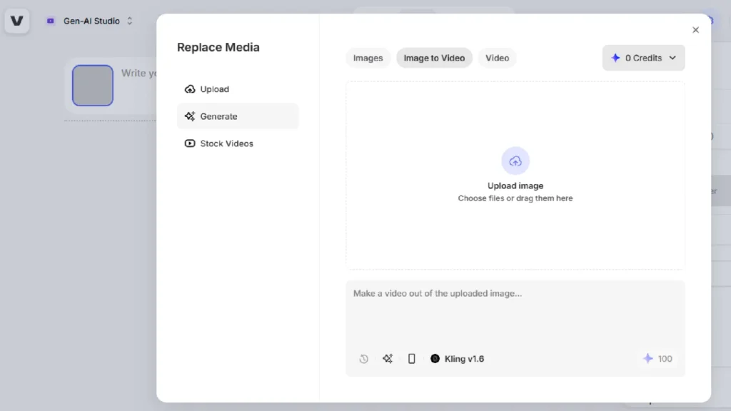Viewport: 731px width, 411px height.
Task: Select the Kling v1.6 model option
Action: point(463,359)
